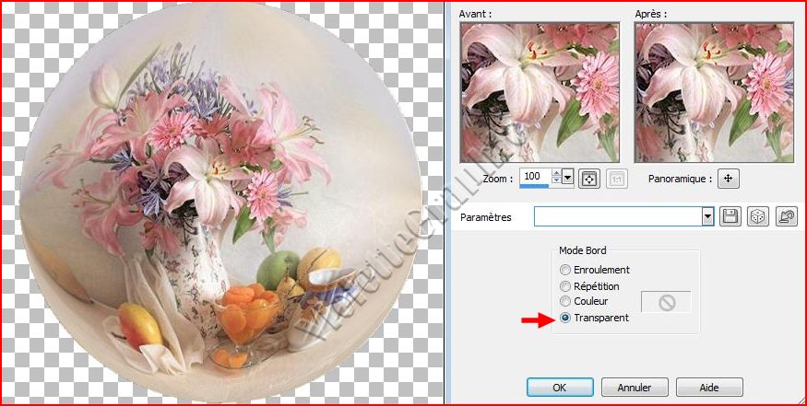The height and width of the screenshot is (406, 807).
Task: Open help with the Aide button
Action: pyautogui.click(x=709, y=388)
